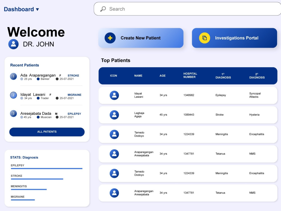281x211 pixels.
Task: Click hospital number 1348982
Action: coord(189,95)
